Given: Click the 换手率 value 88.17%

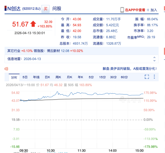Looking at the screenshot, I should point(152,25).
